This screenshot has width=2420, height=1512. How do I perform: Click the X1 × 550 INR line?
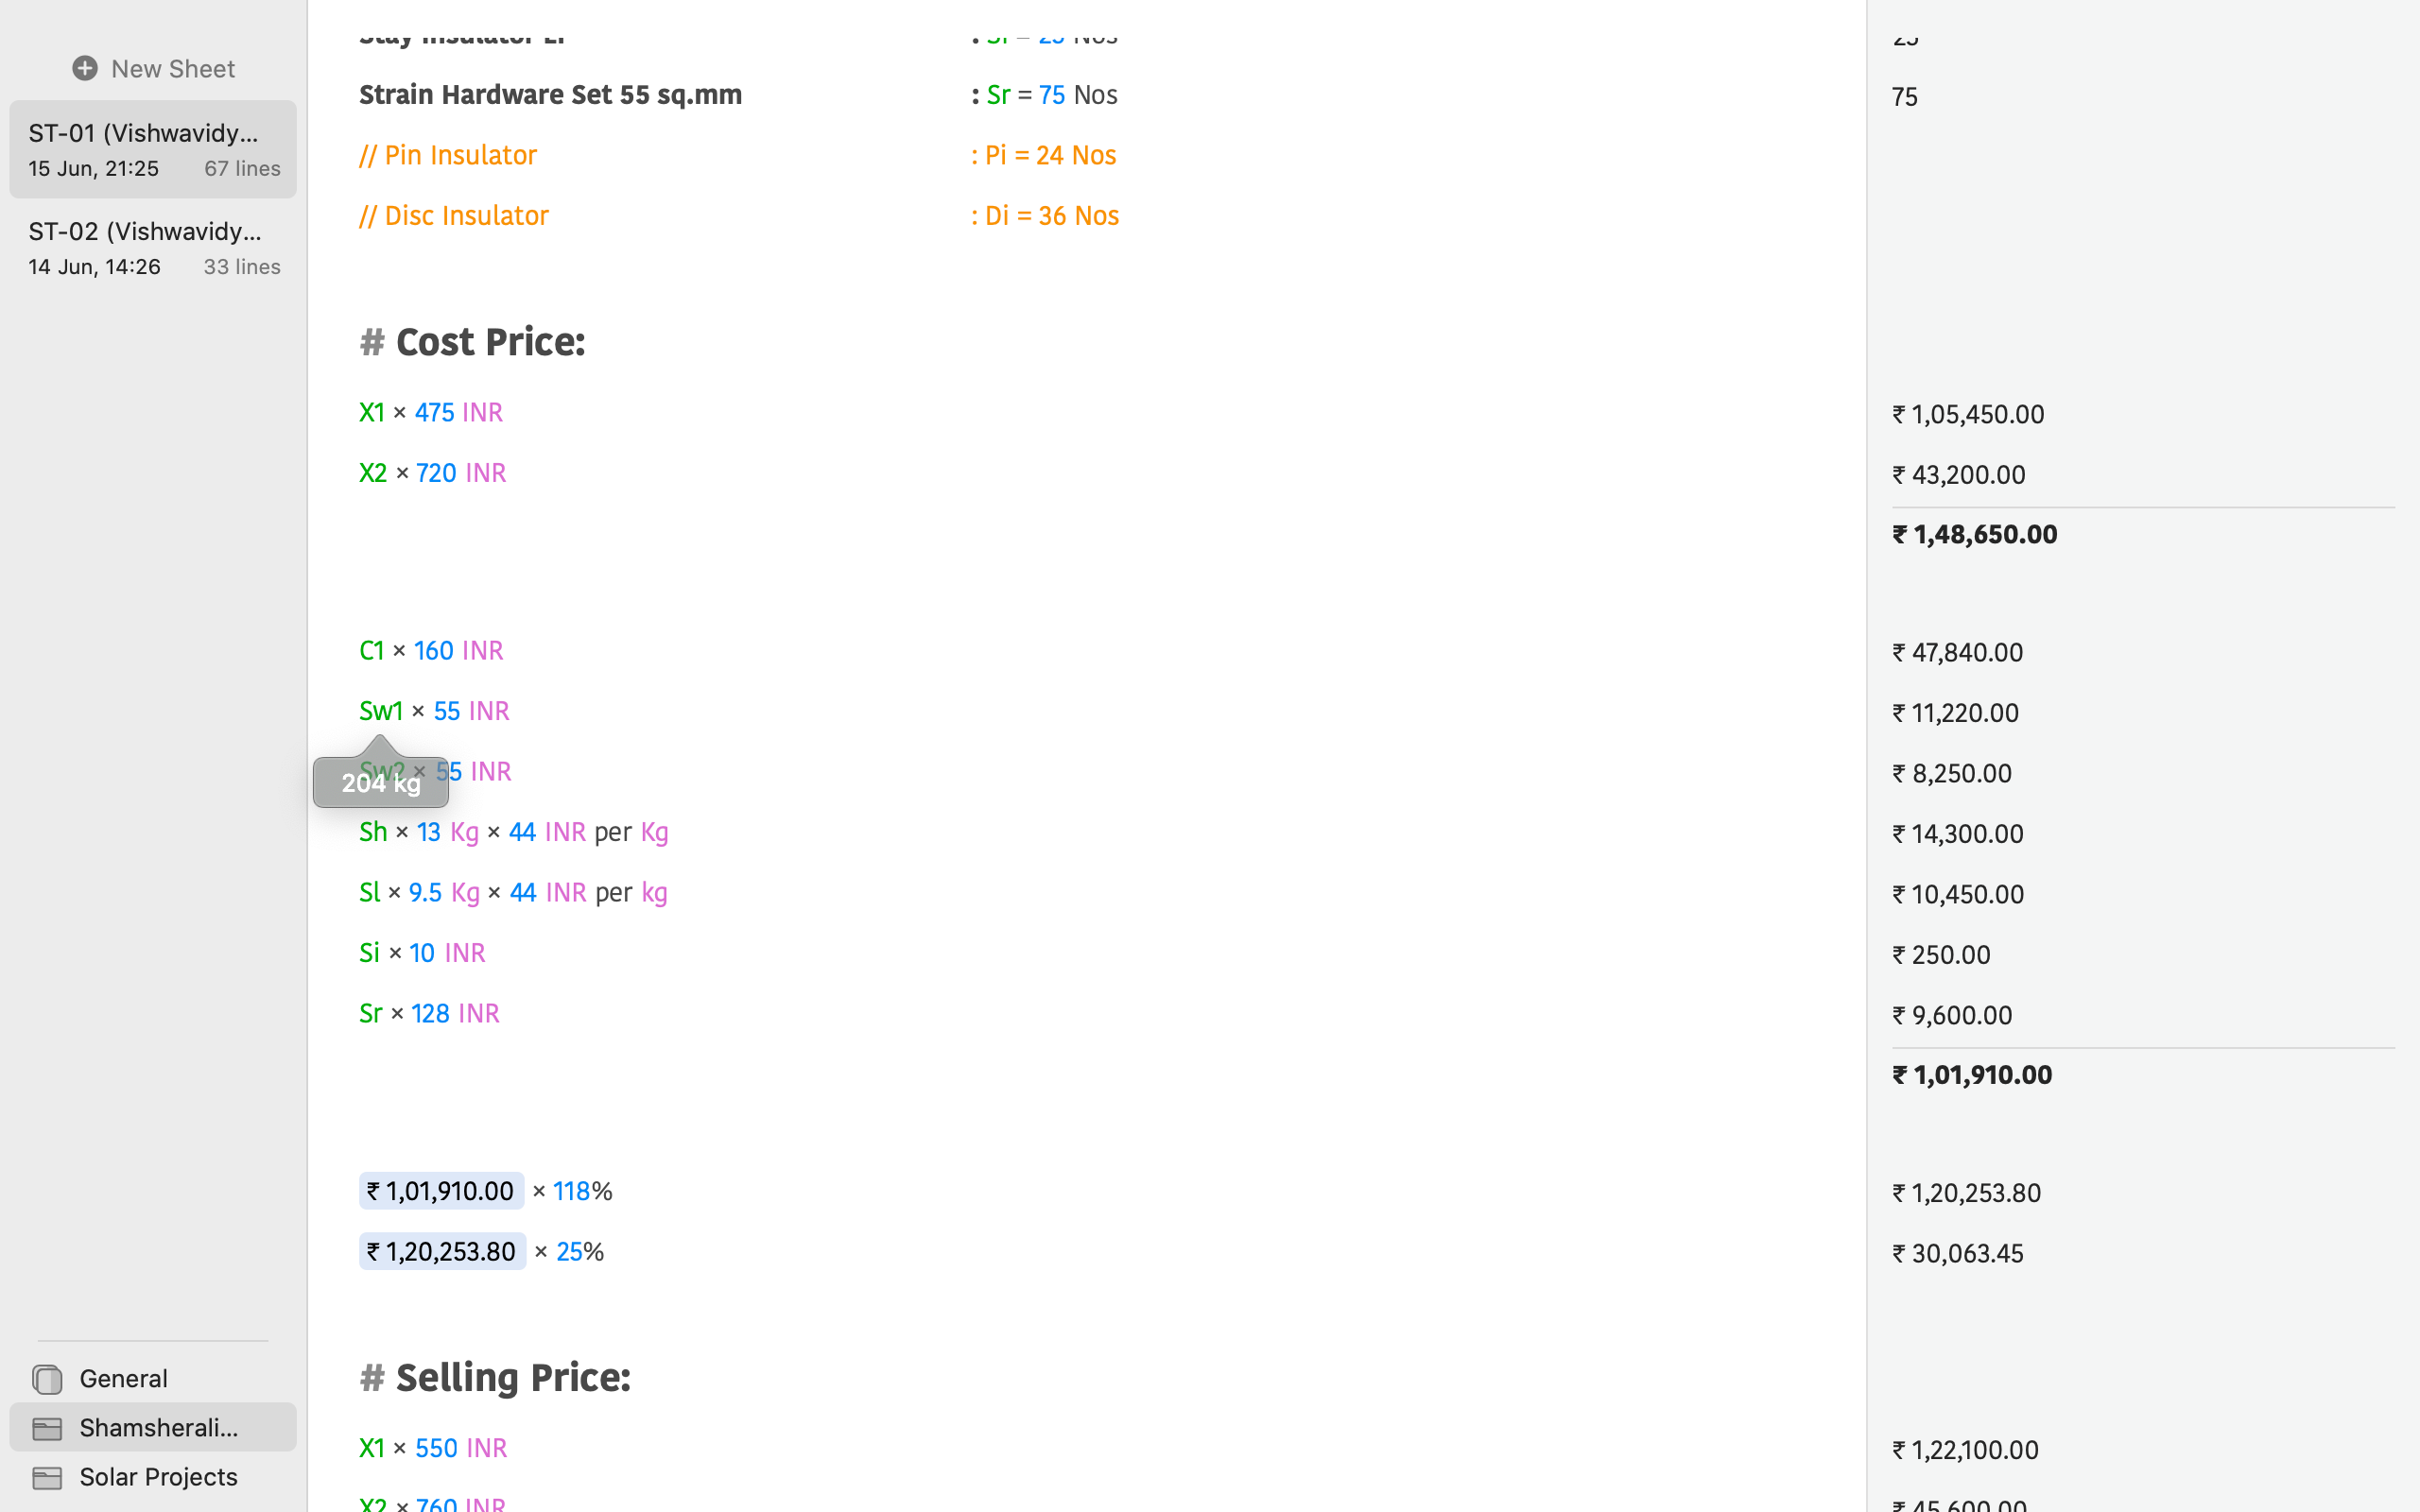pos(433,1448)
